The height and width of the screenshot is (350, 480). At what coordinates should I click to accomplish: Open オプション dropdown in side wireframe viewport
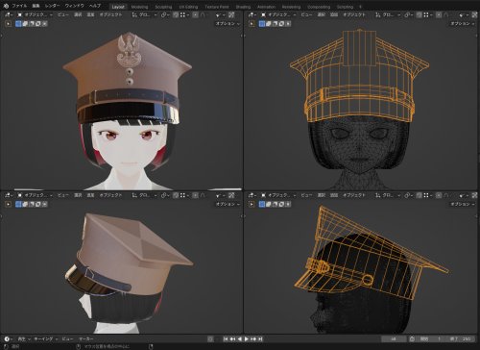click(x=463, y=204)
